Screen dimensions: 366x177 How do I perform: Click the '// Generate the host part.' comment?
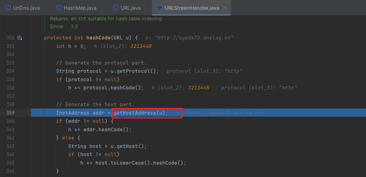95,104
